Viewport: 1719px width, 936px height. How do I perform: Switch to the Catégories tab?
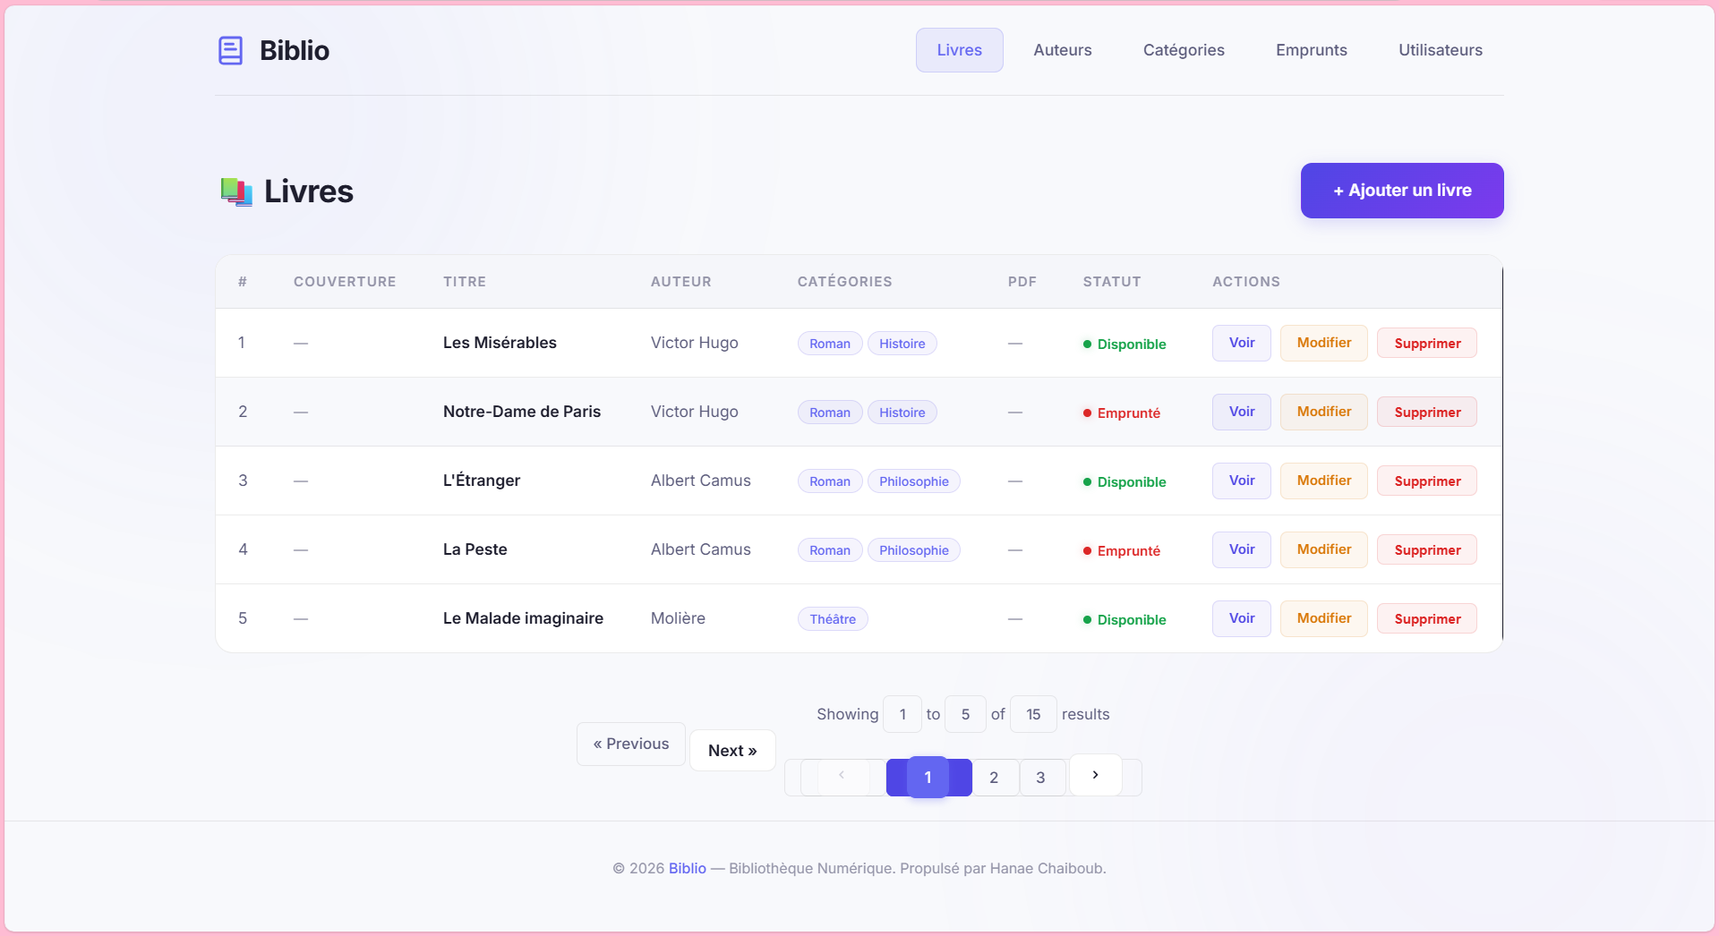pyautogui.click(x=1183, y=50)
